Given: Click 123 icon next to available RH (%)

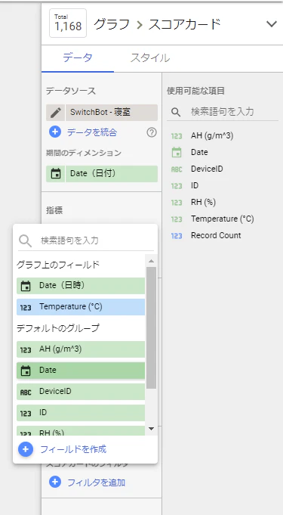Looking at the screenshot, I should click(177, 203).
